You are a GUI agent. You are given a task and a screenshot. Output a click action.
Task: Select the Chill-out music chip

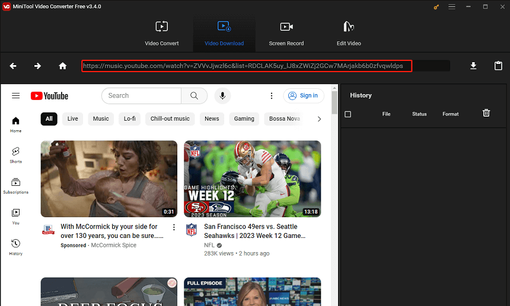(170, 119)
